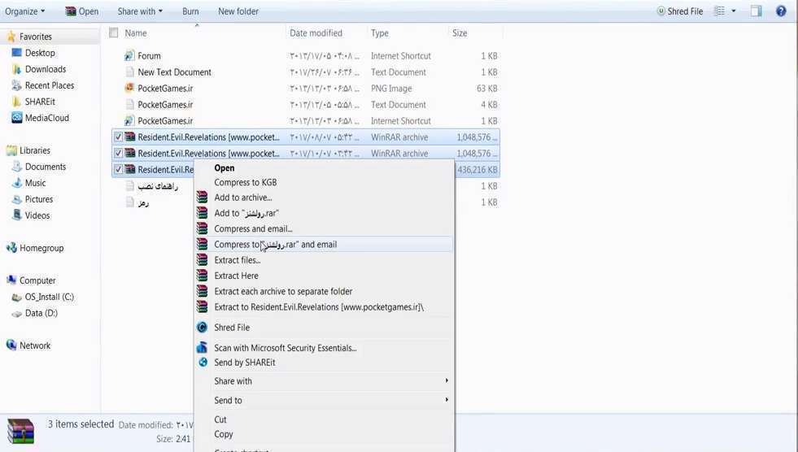The height and width of the screenshot is (452, 798).
Task: Select SHAREit folder in Favorites
Action: (40, 102)
